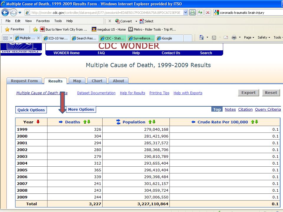The image size is (283, 212).
Task: Click the Read Mail envelope icon
Action: [226, 37]
